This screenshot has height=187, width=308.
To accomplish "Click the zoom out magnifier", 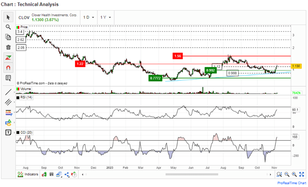I will (x=287, y=174).
